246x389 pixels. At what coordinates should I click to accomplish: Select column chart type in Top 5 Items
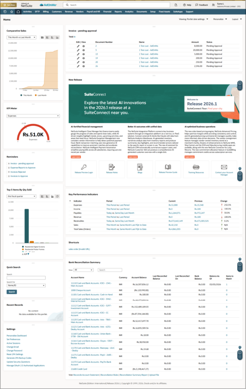(x=52, y=196)
